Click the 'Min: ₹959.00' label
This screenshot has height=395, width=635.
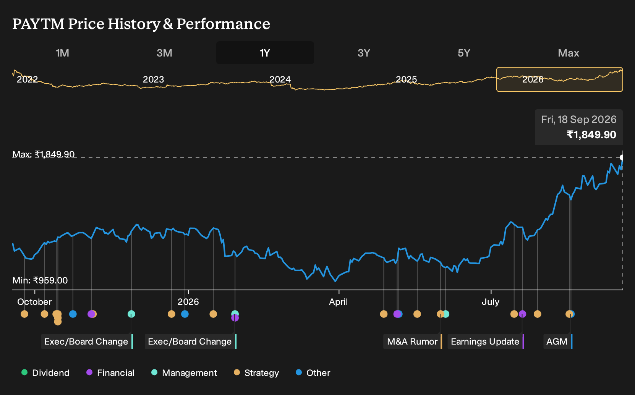tap(40, 280)
